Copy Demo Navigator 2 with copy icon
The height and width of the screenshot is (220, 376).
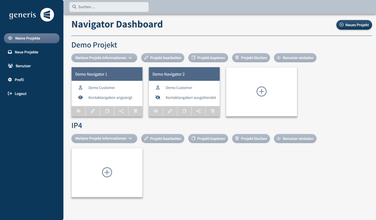pyautogui.click(x=184, y=111)
